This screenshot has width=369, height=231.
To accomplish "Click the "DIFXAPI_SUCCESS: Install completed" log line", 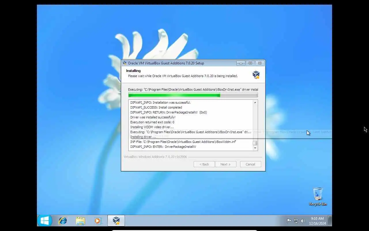I will coord(156,107).
